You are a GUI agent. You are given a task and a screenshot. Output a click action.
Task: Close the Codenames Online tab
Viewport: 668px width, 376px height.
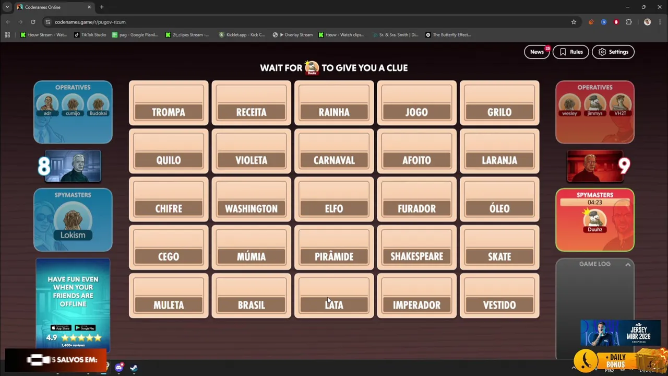click(89, 7)
